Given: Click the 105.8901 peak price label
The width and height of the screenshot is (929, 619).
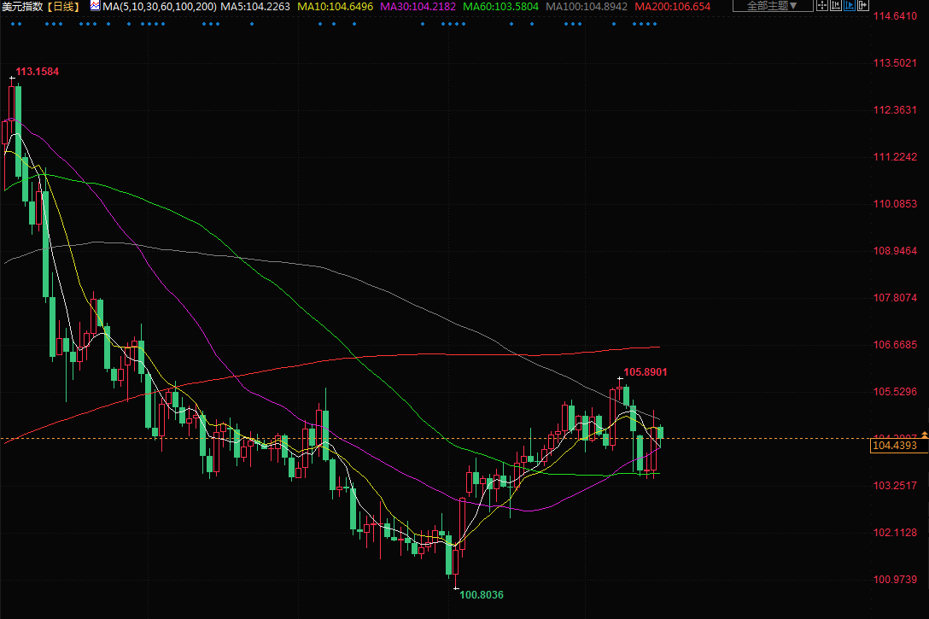Looking at the screenshot, I should pyautogui.click(x=645, y=372).
